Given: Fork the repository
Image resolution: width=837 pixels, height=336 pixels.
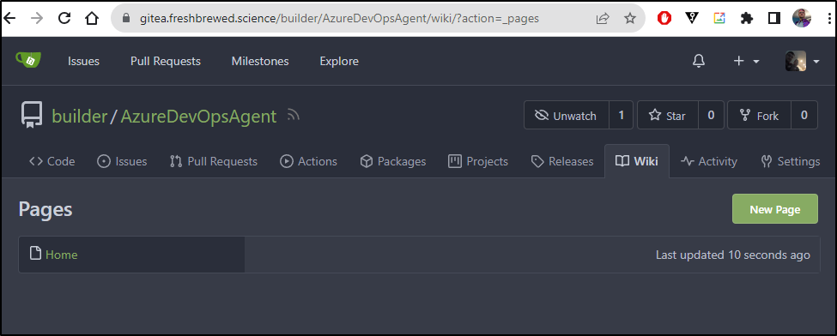Looking at the screenshot, I should (x=760, y=115).
